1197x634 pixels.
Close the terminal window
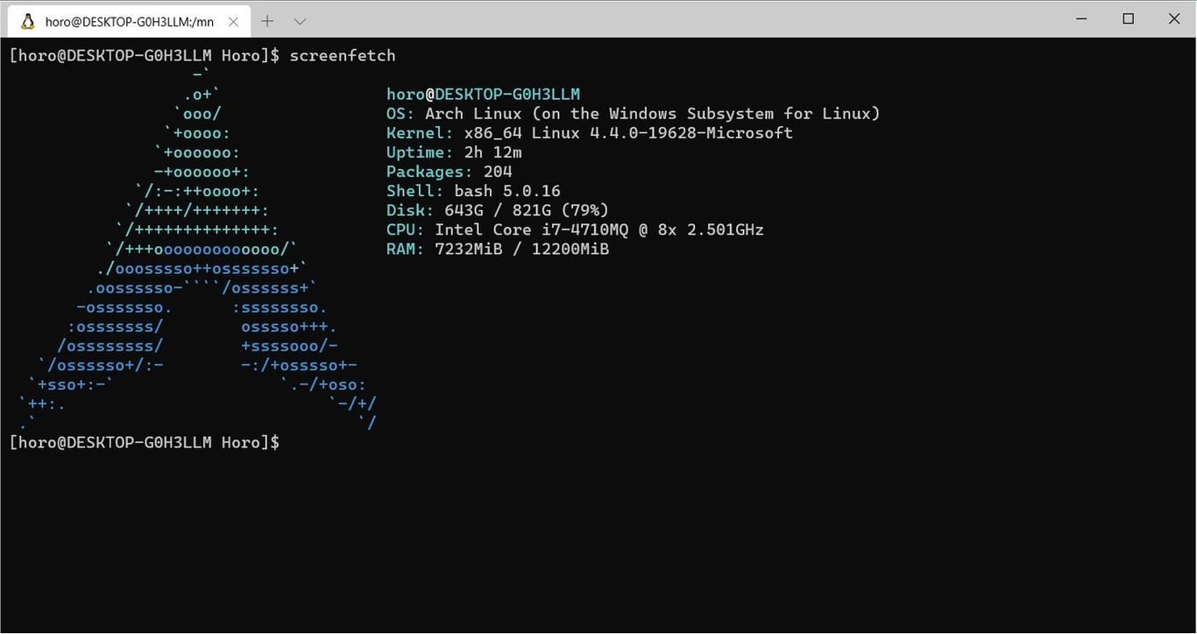click(x=1174, y=18)
